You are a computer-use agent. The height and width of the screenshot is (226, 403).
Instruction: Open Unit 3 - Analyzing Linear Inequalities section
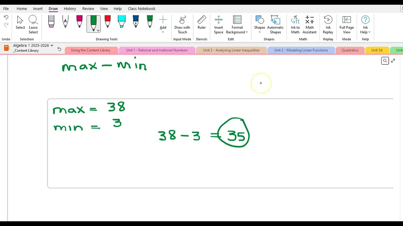click(x=231, y=50)
